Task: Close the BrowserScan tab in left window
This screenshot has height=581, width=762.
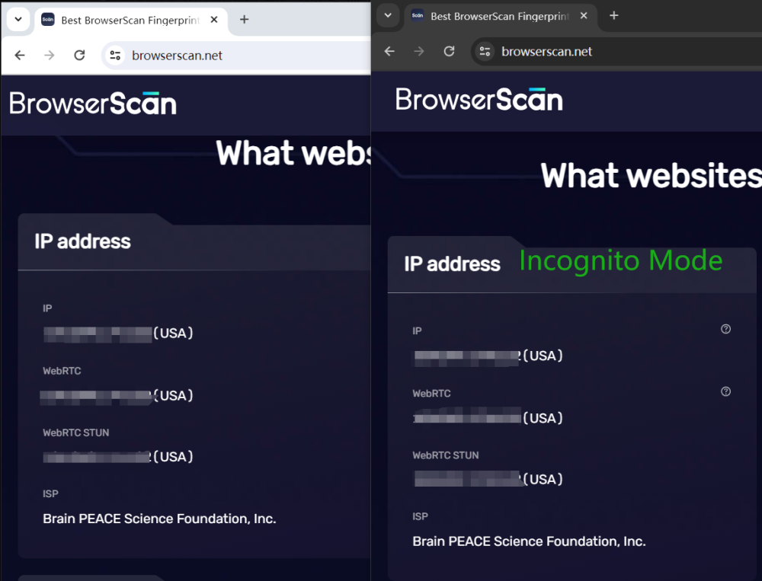Action: tap(214, 20)
